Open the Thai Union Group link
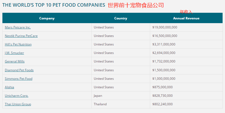Screen dimensions: 225x113 coord(18,104)
